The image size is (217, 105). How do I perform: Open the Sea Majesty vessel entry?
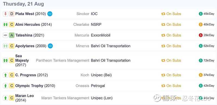point(22,61)
